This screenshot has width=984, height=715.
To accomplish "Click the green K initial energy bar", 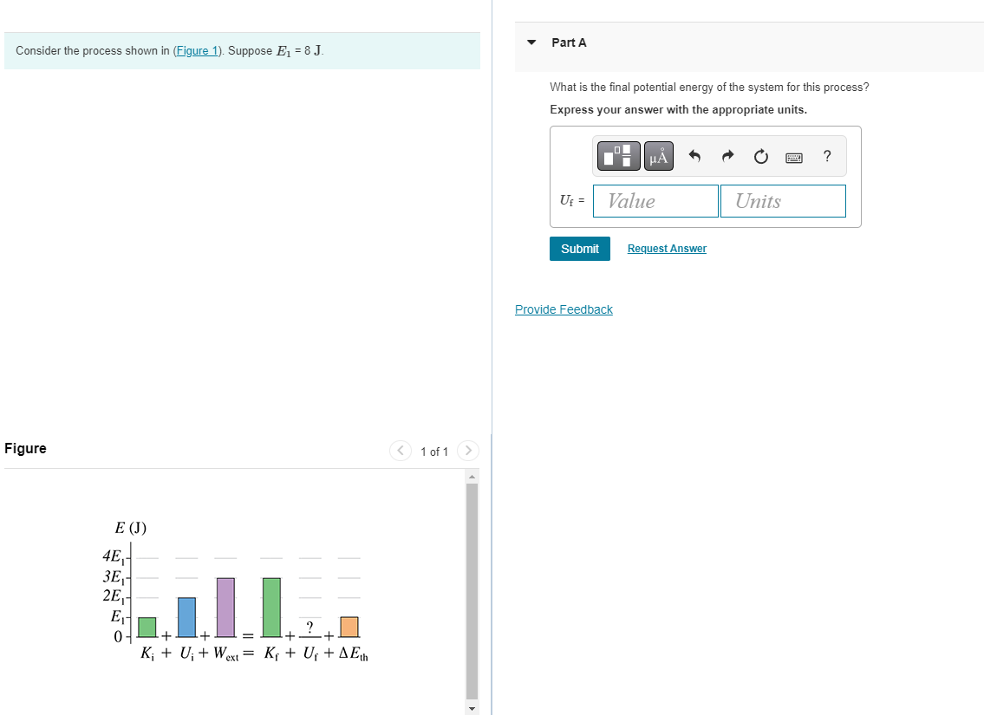I will [x=147, y=627].
